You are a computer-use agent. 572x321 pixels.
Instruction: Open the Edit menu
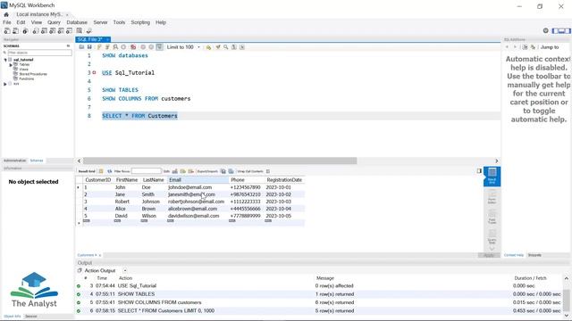tap(21, 22)
